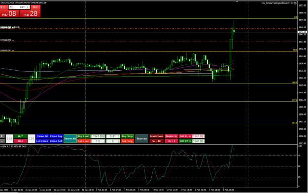
Task: Click the Sell Limit button
Action: pos(84,141)
